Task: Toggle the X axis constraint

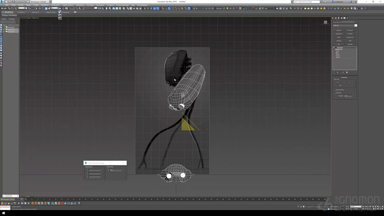Action: [145, 8]
